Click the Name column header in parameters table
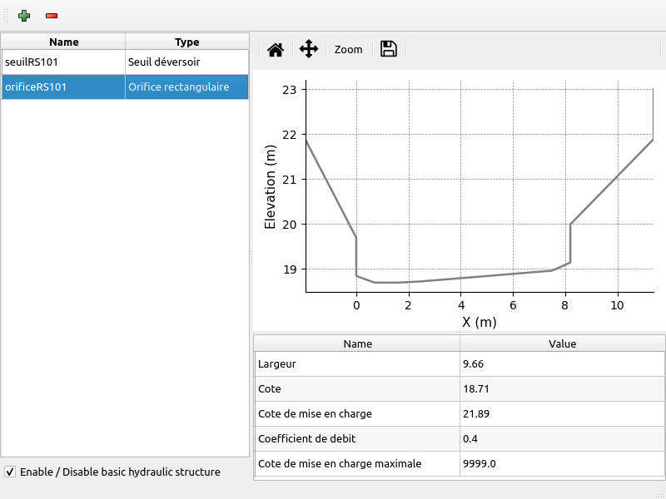The image size is (666, 499). click(x=357, y=343)
